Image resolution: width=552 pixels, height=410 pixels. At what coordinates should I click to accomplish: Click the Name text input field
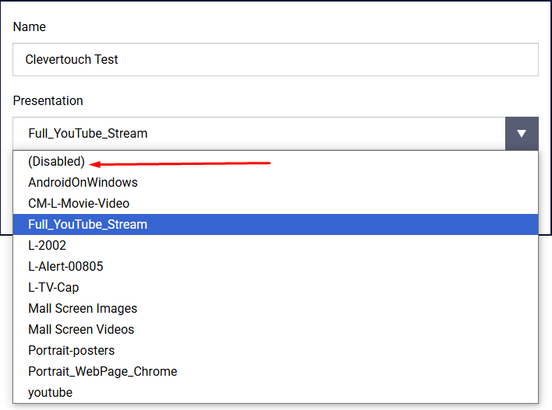[275, 60]
